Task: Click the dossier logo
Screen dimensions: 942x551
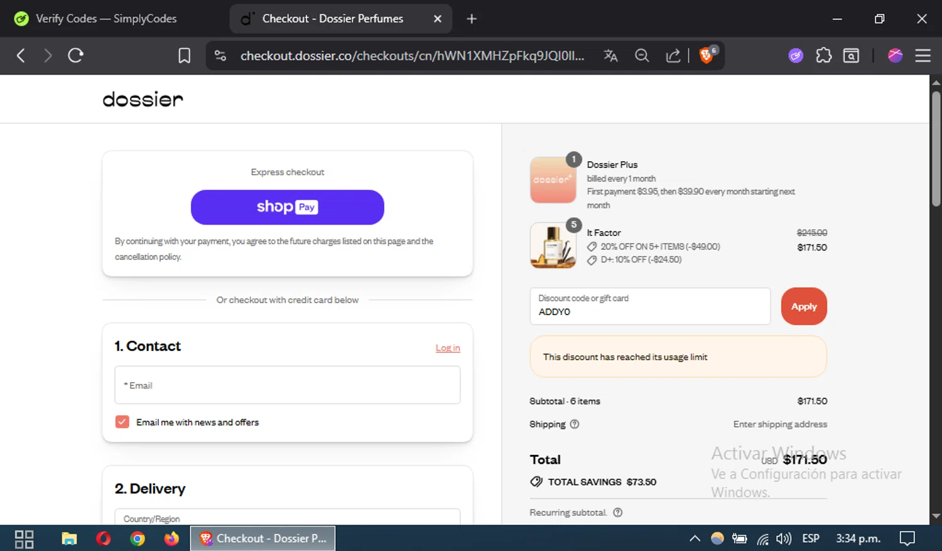Action: coord(143,99)
